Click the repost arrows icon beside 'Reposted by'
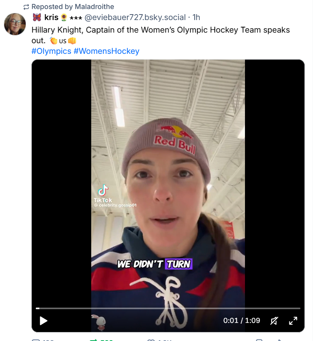 coord(26,7)
